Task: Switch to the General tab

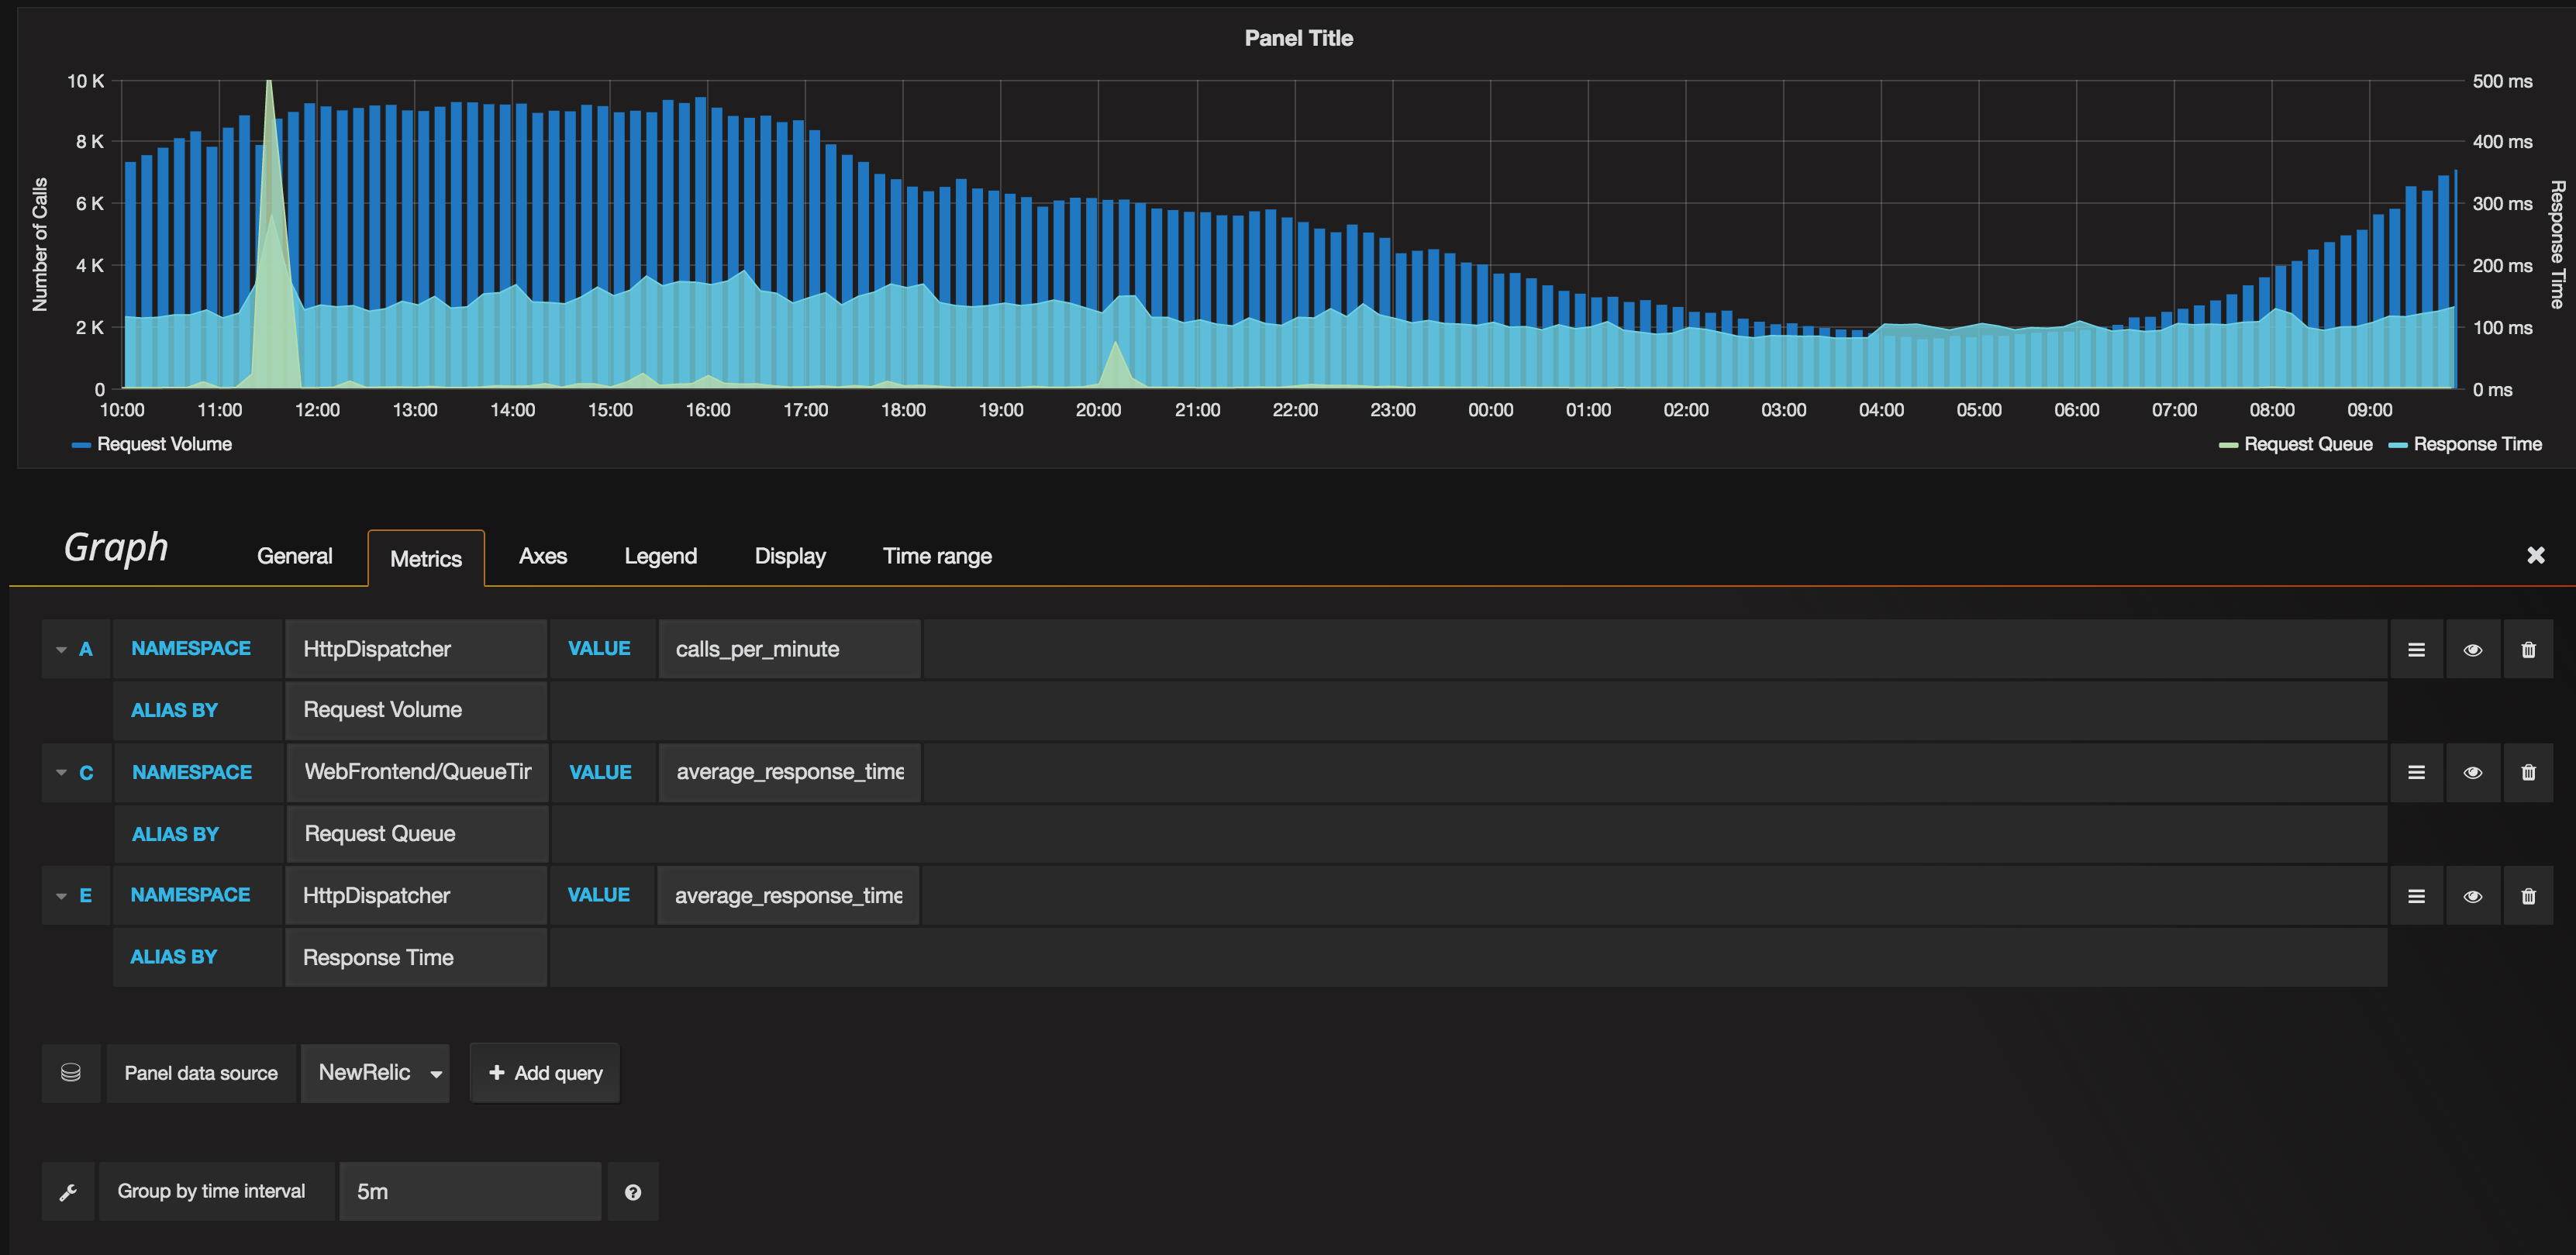Action: pos(294,556)
